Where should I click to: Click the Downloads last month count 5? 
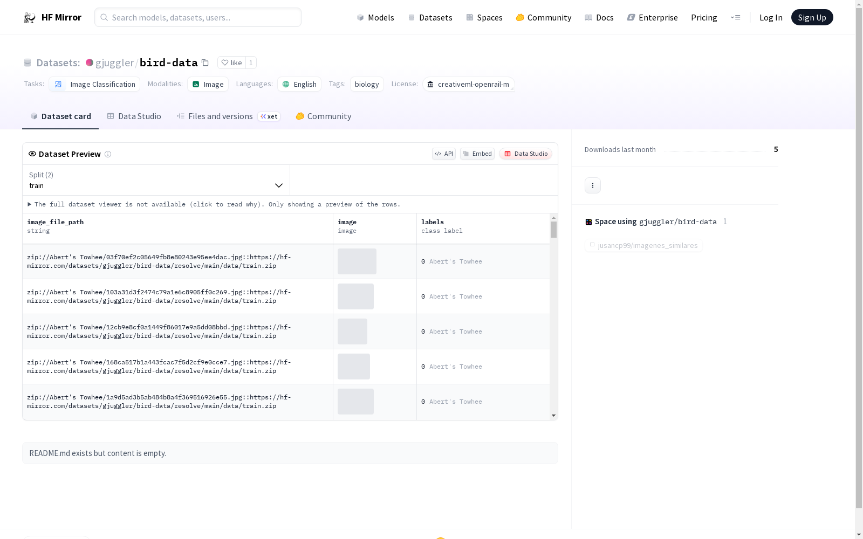(x=776, y=149)
